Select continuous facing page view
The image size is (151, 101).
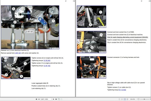pos(127,99)
